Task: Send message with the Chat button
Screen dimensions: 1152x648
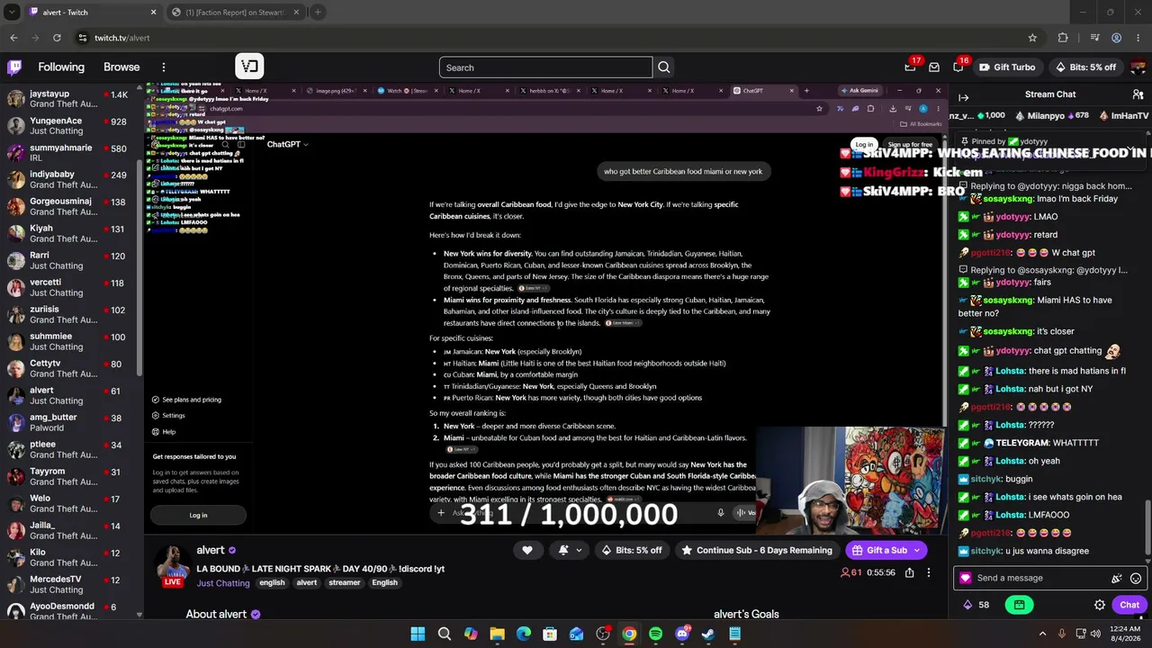Action: (x=1129, y=605)
